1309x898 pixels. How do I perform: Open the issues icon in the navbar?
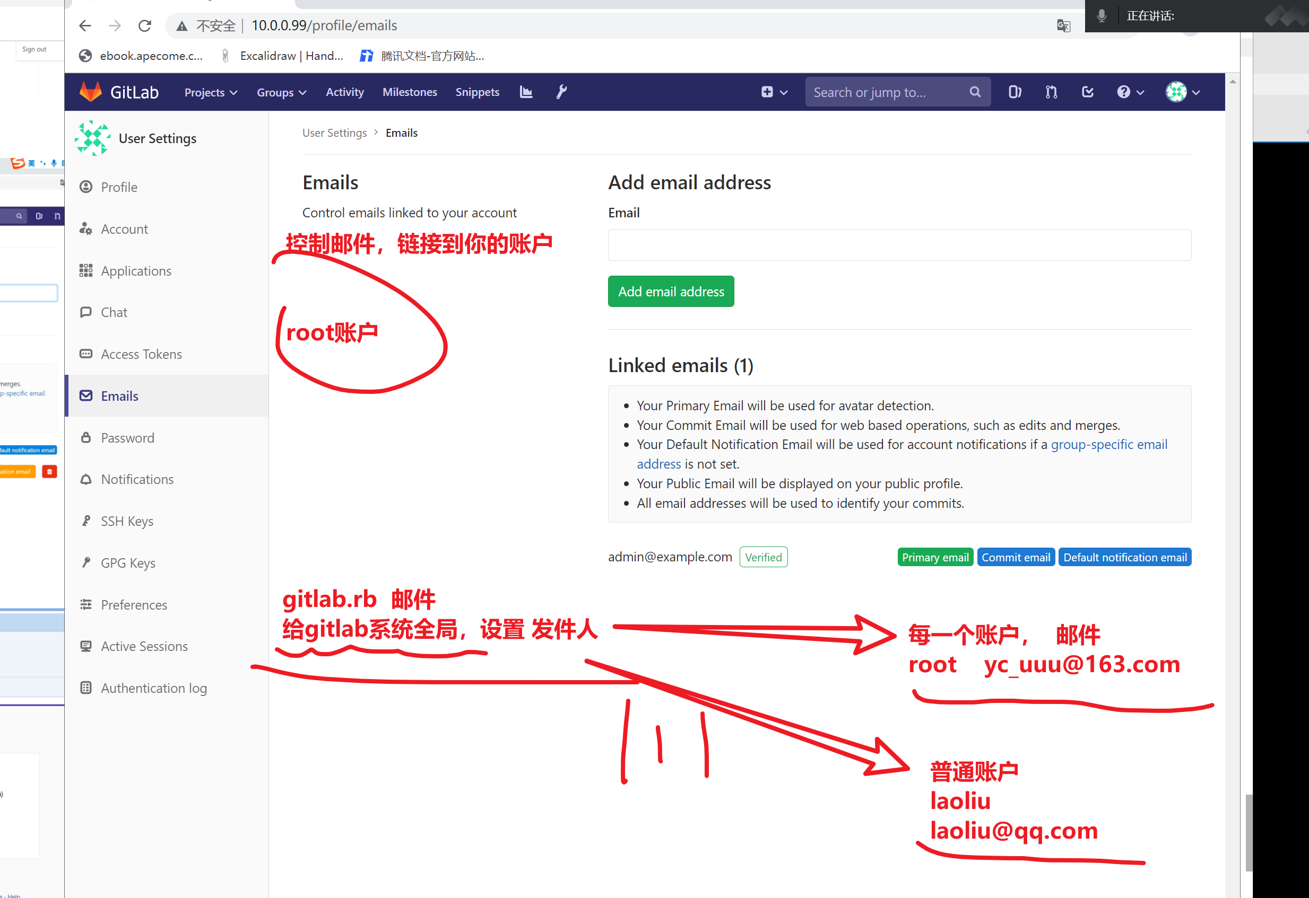click(1015, 92)
